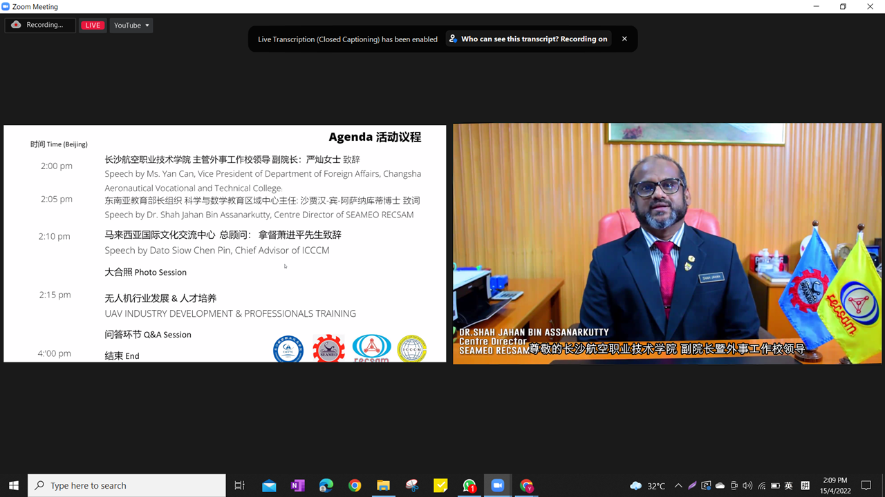
Task: Open OneNote from the taskbar
Action: click(x=298, y=485)
